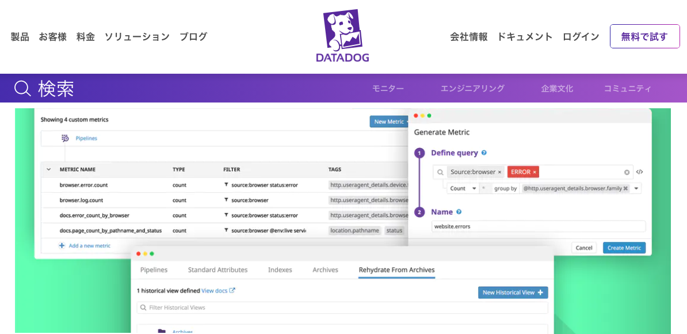This screenshot has width=687, height=334.
Task: Click help icon next to Define query
Action: tap(484, 153)
